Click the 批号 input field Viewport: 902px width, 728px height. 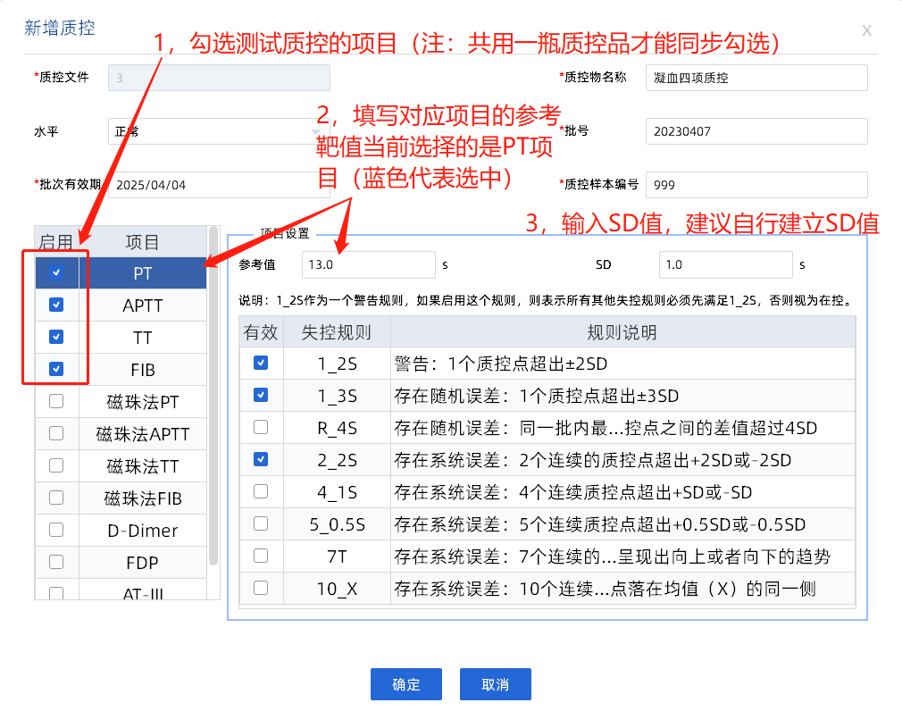tap(756, 131)
